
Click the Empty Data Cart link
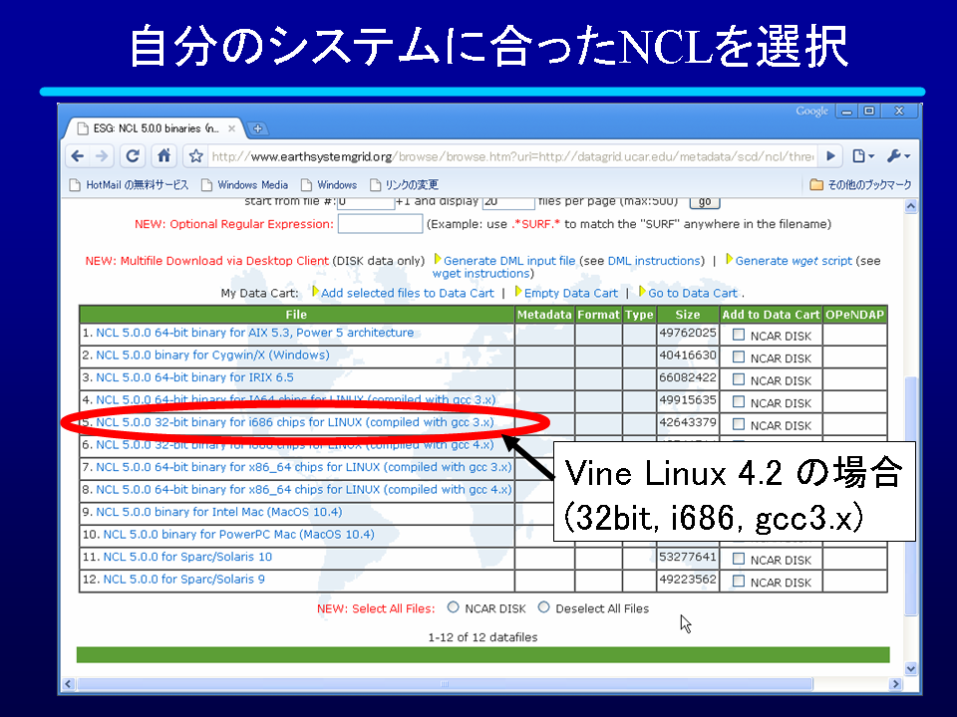(x=570, y=293)
